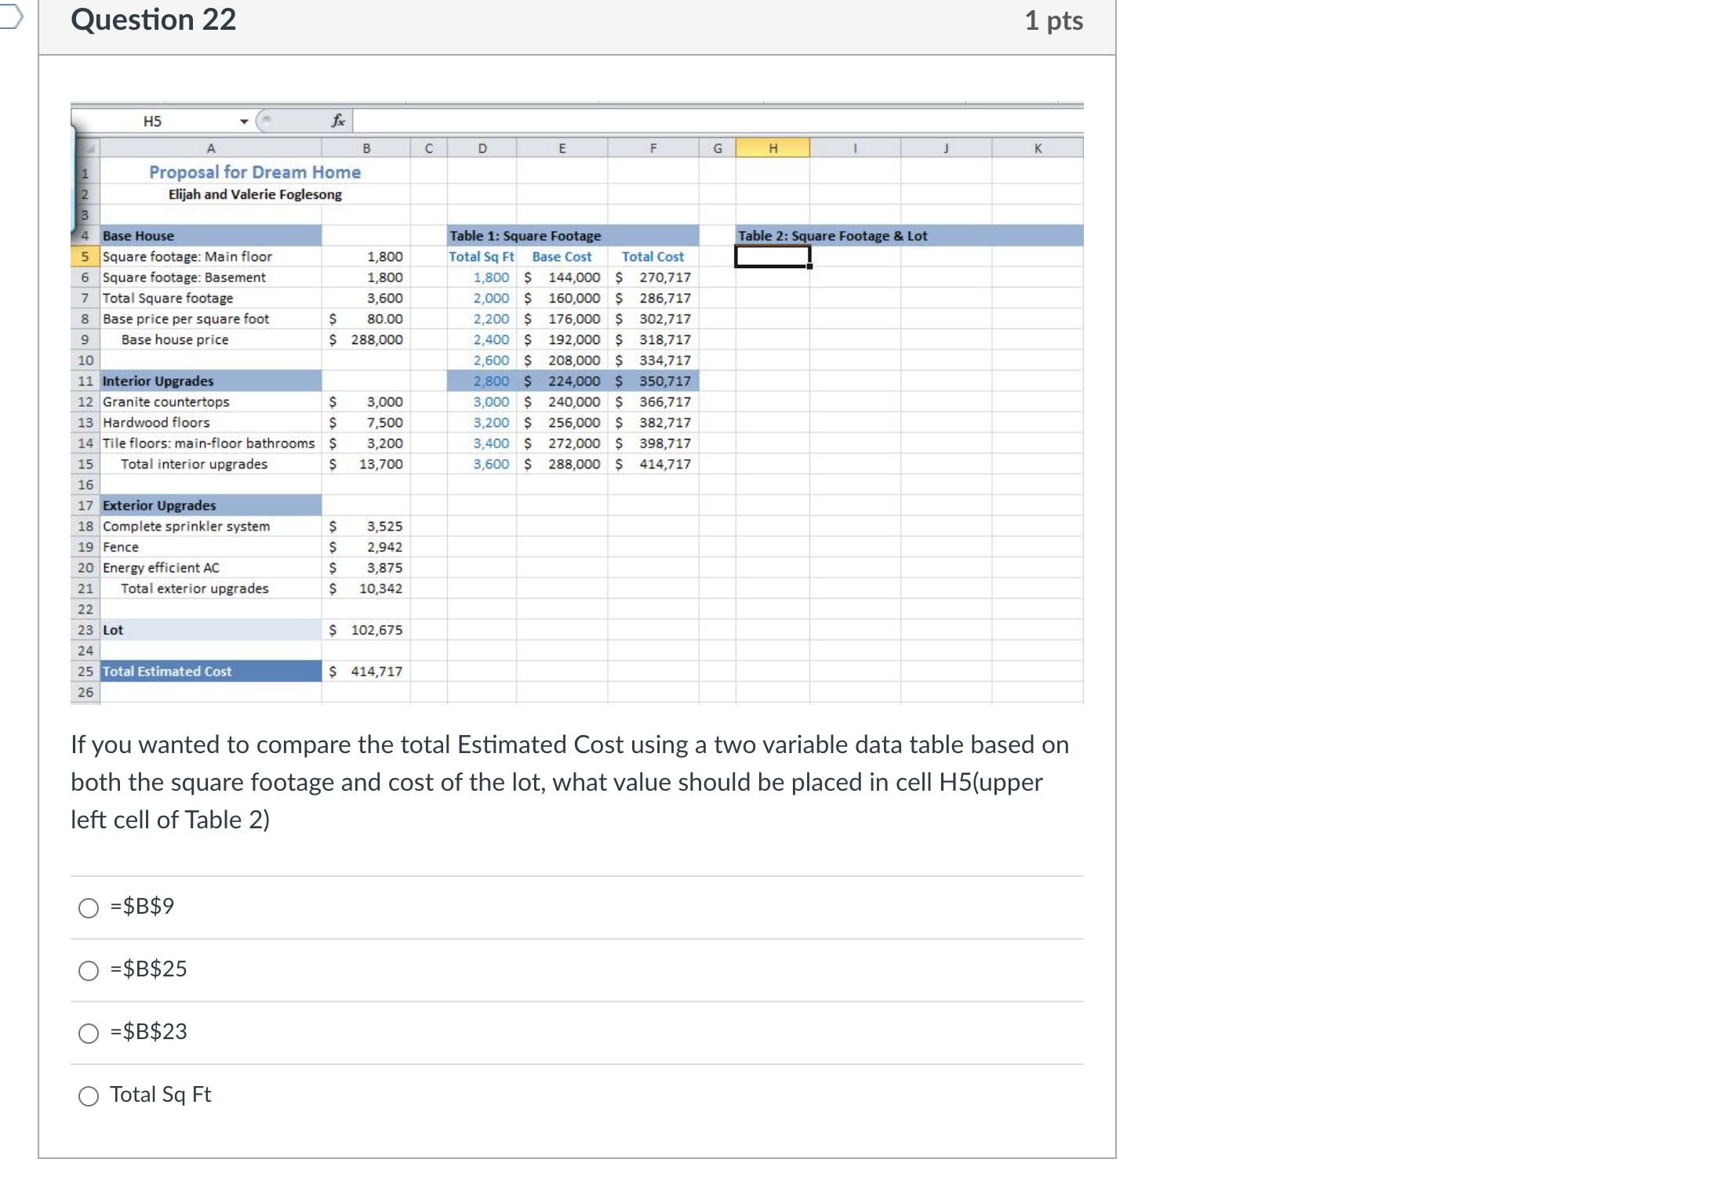
Task: Click the 1 pts label
Action: [1053, 20]
